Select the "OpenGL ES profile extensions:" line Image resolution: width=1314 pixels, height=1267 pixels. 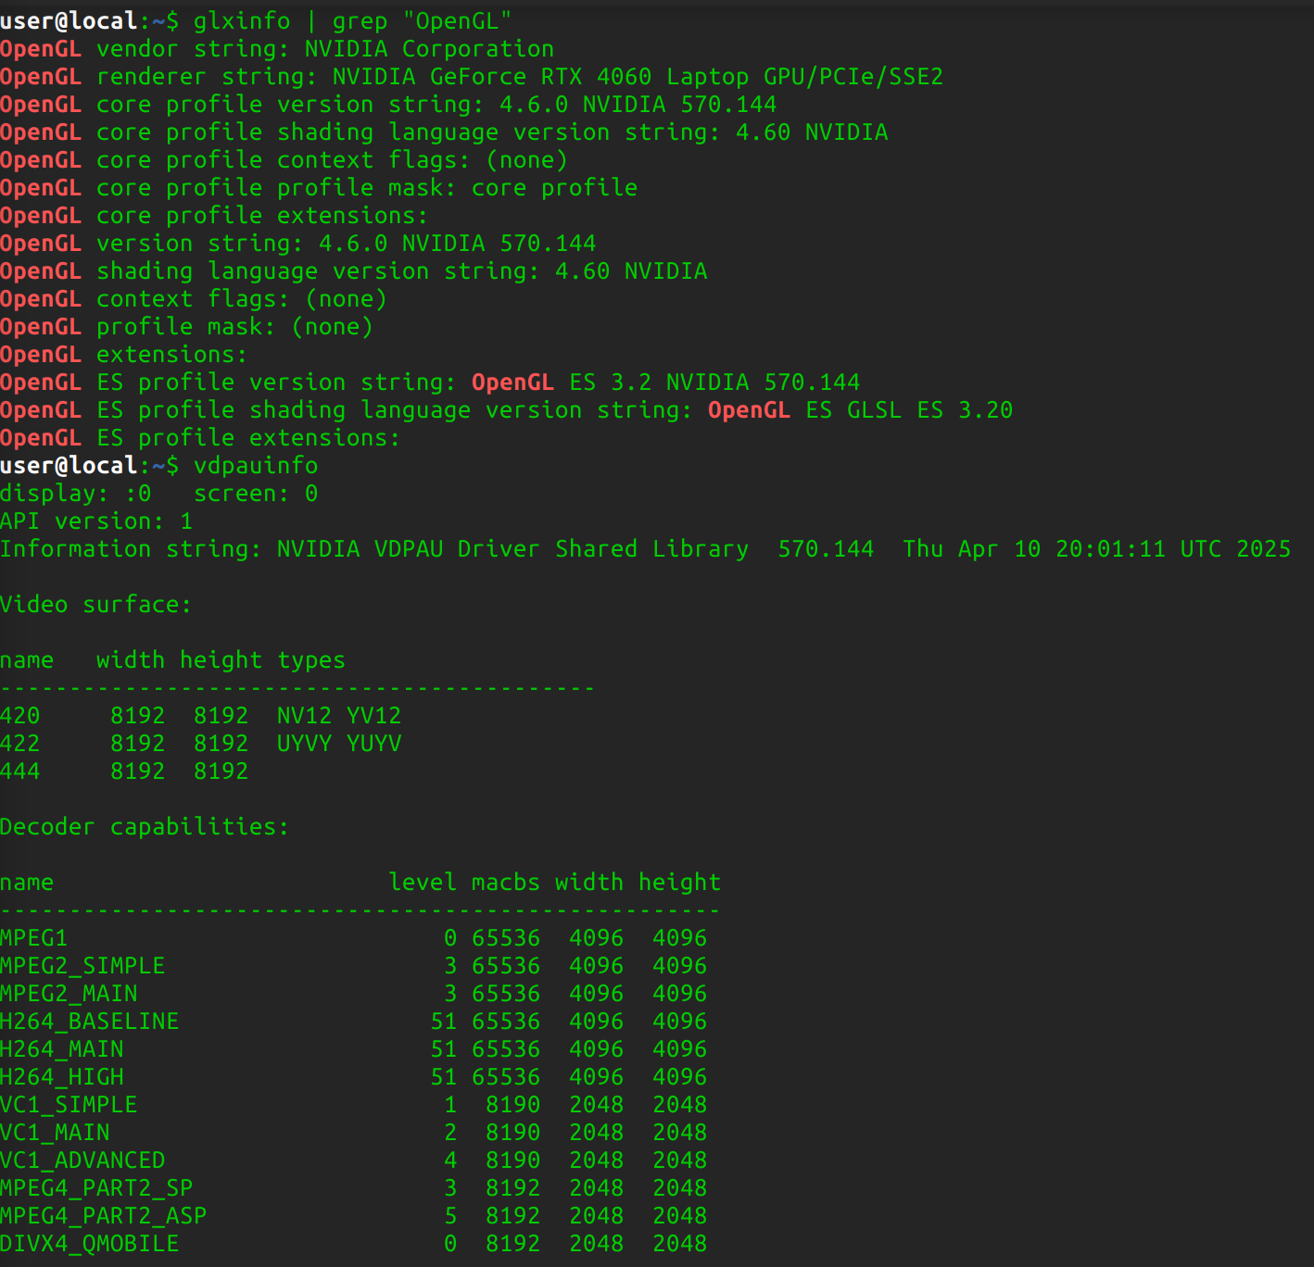tap(200, 438)
